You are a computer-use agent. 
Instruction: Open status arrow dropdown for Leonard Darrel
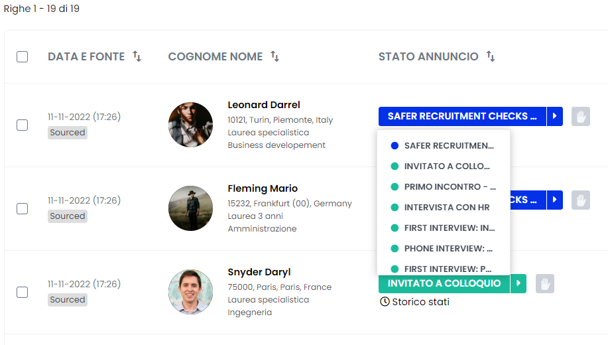click(555, 116)
